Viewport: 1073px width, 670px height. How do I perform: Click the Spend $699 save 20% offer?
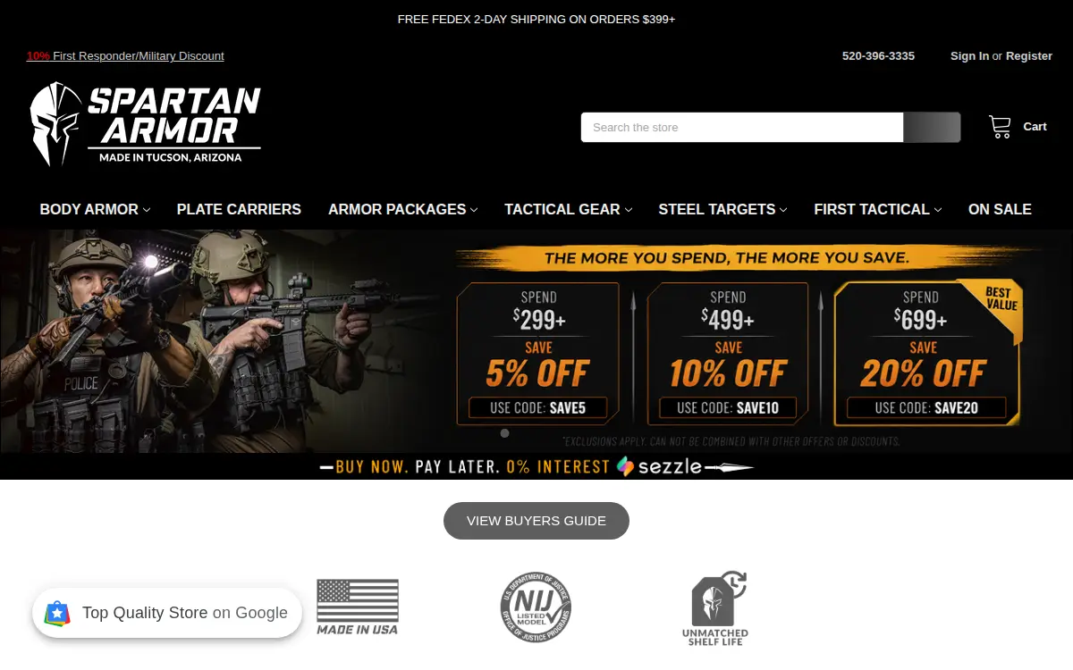point(928,354)
